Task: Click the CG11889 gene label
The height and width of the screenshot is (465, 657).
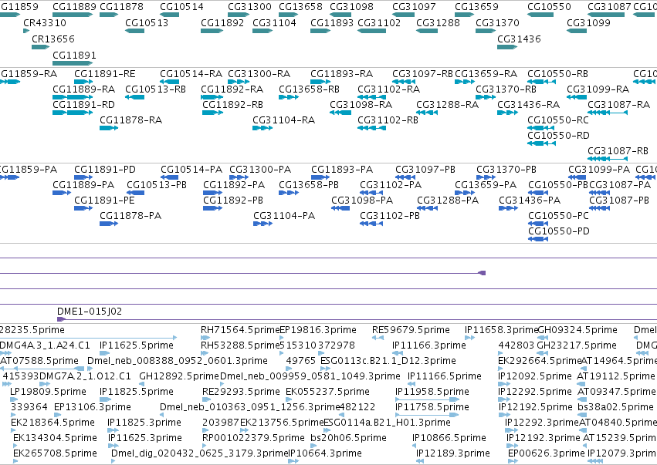Action: click(x=74, y=7)
